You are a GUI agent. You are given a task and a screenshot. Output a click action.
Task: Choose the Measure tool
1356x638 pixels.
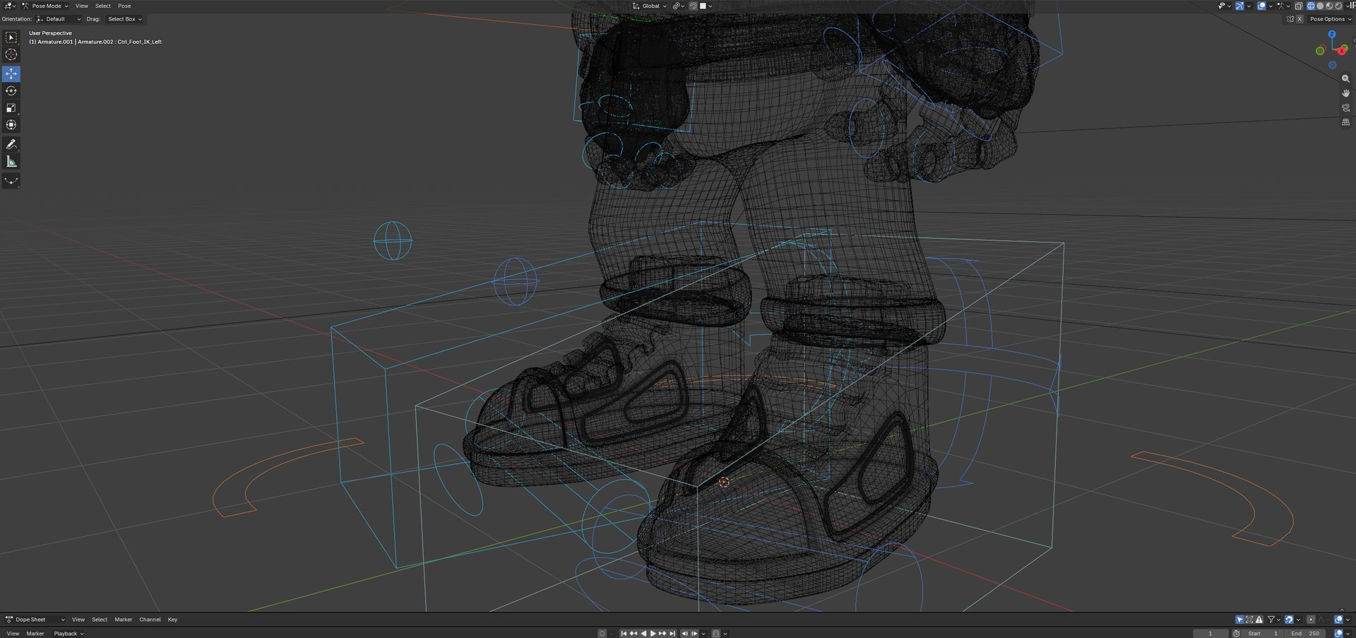click(11, 161)
